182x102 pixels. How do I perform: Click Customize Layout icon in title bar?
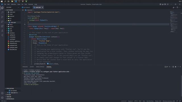pos(167,4)
